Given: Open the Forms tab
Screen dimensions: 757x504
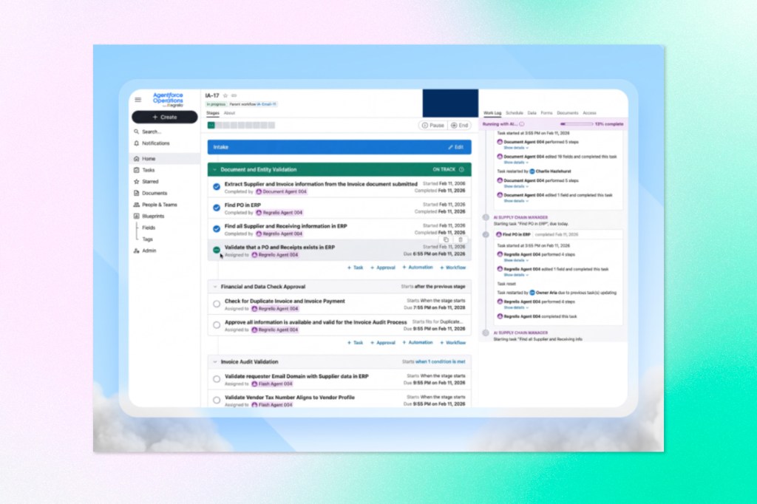Looking at the screenshot, I should (546, 113).
